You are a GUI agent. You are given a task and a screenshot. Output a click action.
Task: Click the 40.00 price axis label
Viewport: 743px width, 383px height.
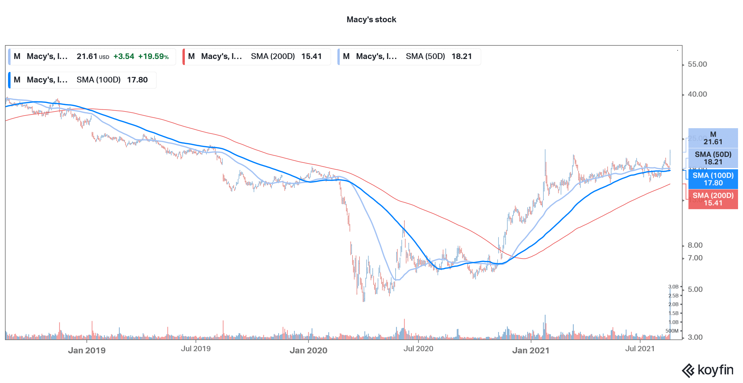tap(697, 94)
